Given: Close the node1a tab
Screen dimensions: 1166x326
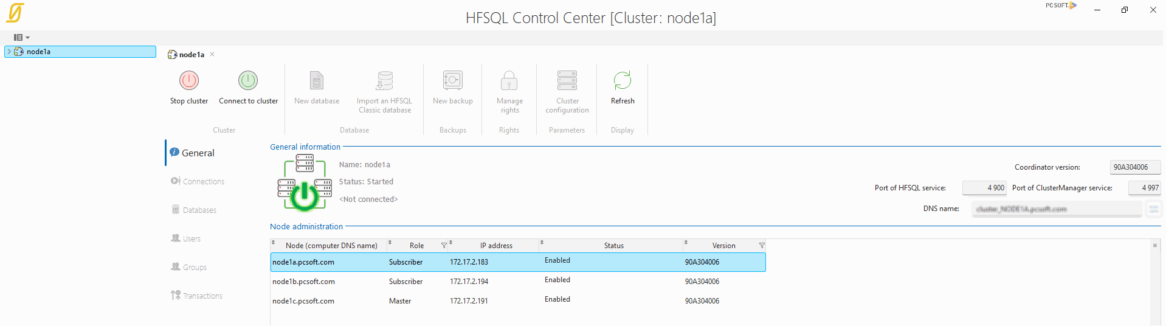Looking at the screenshot, I should 212,54.
